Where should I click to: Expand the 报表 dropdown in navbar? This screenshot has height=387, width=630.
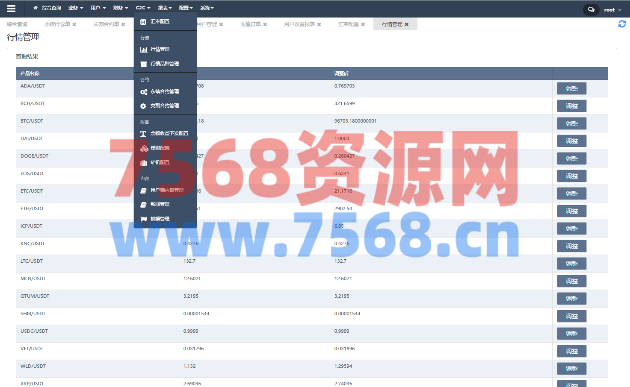[165, 8]
